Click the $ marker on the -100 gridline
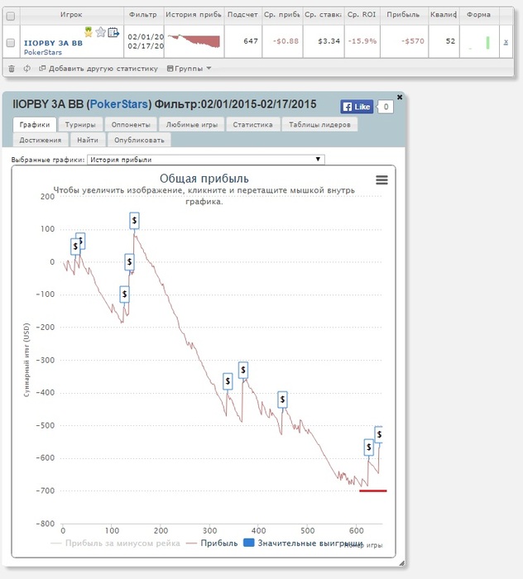 pyautogui.click(x=124, y=294)
